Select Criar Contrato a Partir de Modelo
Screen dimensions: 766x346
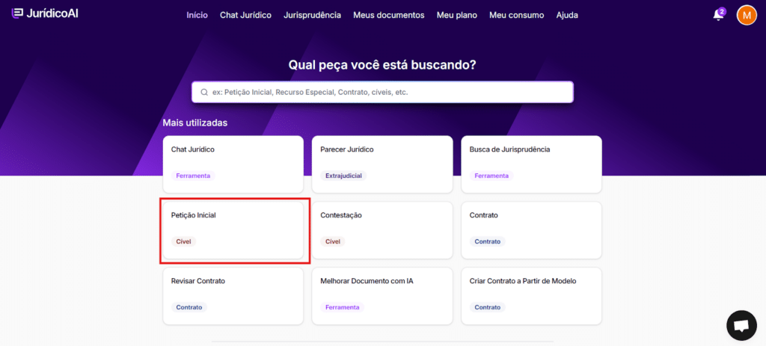tap(531, 296)
